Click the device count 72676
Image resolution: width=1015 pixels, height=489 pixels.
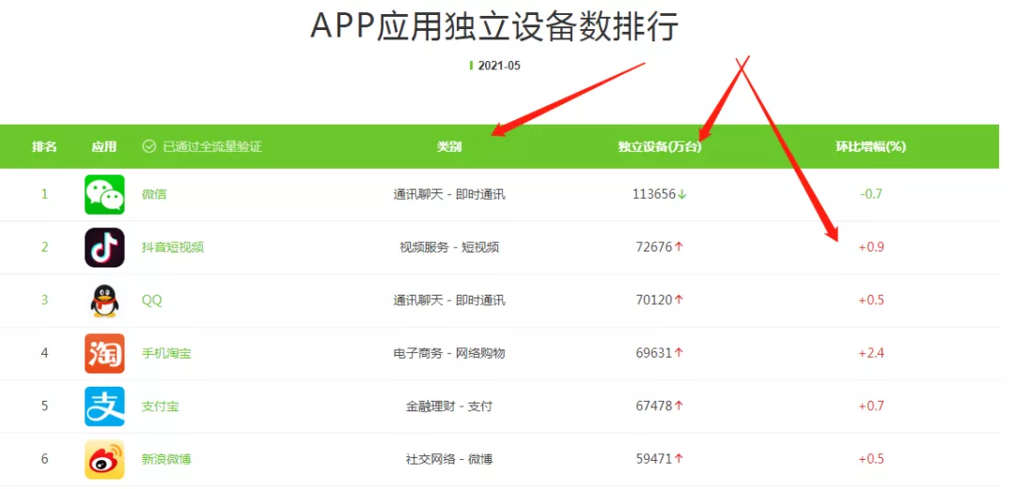point(654,247)
